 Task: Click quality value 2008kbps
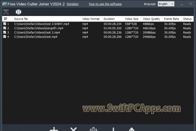(149, 32)
